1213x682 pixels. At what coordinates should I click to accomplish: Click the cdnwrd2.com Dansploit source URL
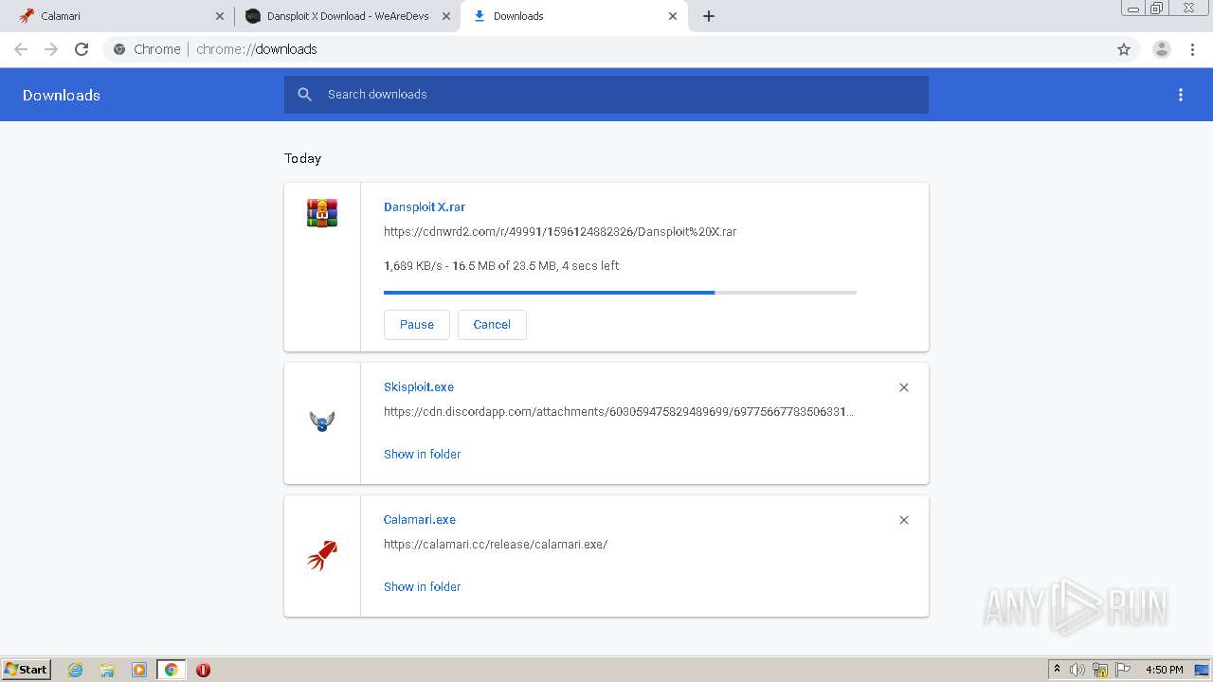click(x=560, y=232)
